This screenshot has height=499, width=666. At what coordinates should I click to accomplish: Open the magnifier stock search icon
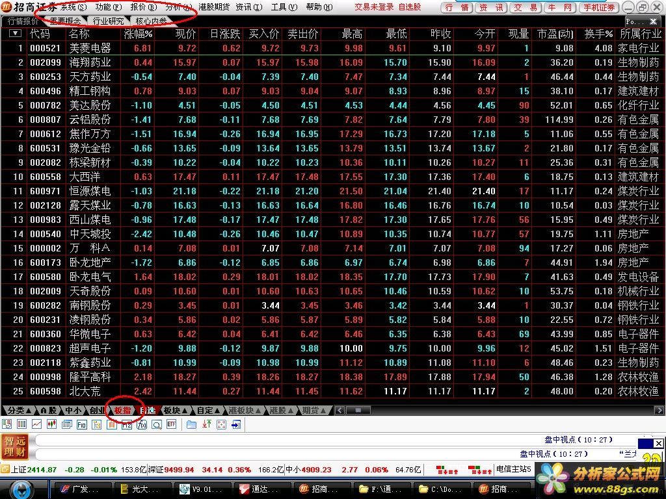(156, 424)
